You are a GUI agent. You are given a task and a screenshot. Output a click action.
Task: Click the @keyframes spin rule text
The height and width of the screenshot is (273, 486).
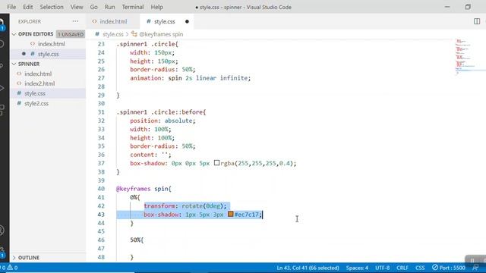pyautogui.click(x=144, y=189)
